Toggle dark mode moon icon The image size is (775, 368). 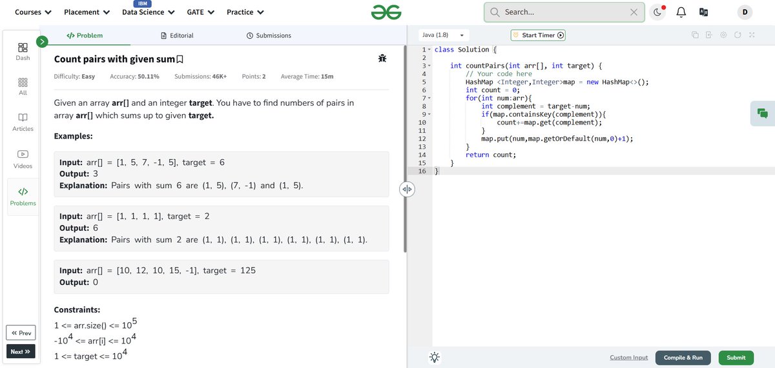click(x=657, y=12)
